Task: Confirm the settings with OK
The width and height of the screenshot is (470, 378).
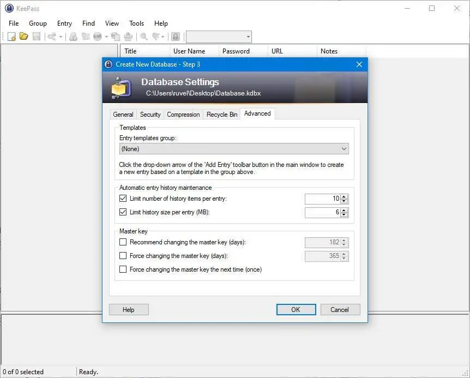Action: [x=296, y=310]
